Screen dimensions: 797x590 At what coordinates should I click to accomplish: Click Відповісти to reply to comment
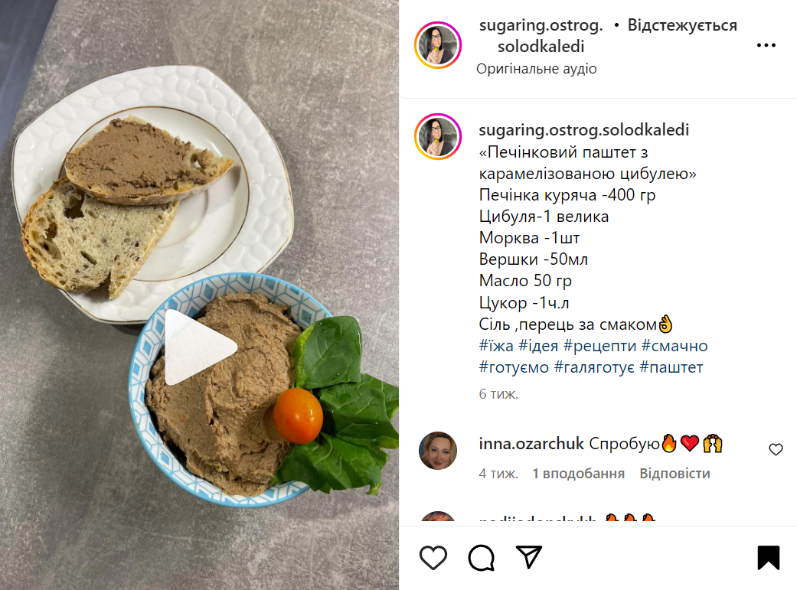point(675,474)
